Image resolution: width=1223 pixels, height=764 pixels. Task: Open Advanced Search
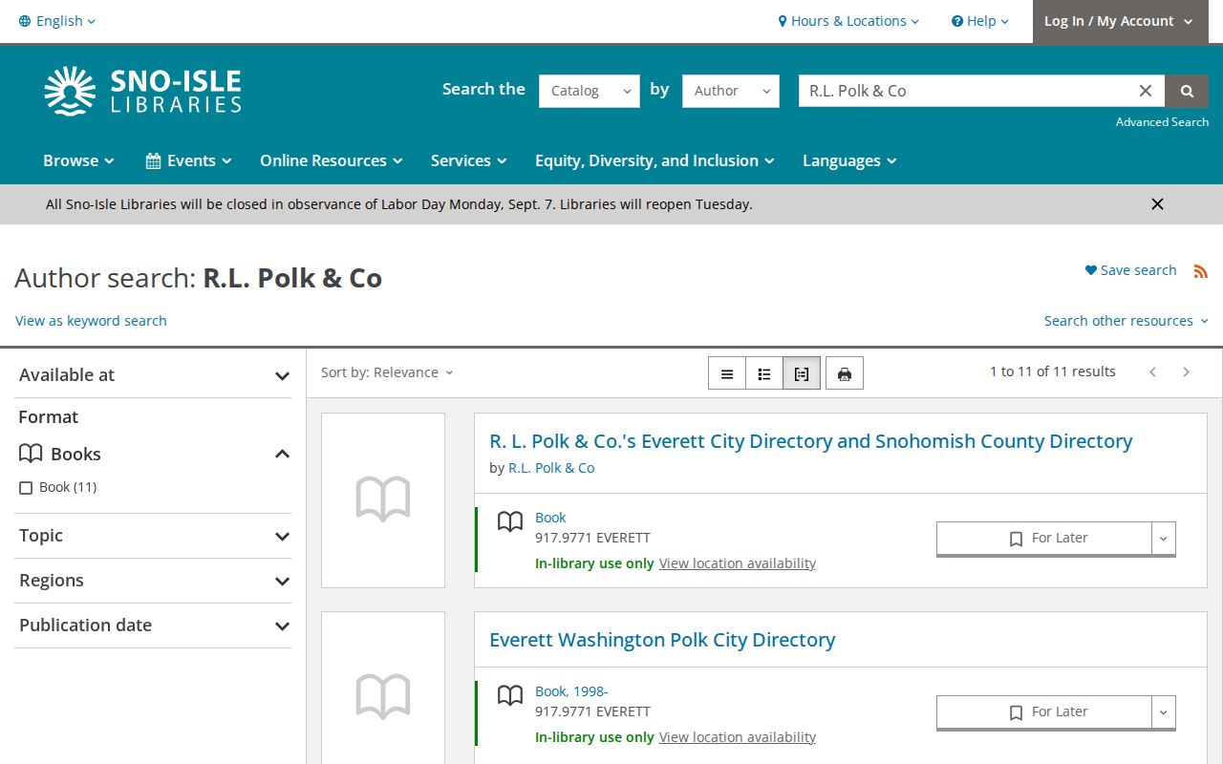click(x=1162, y=122)
